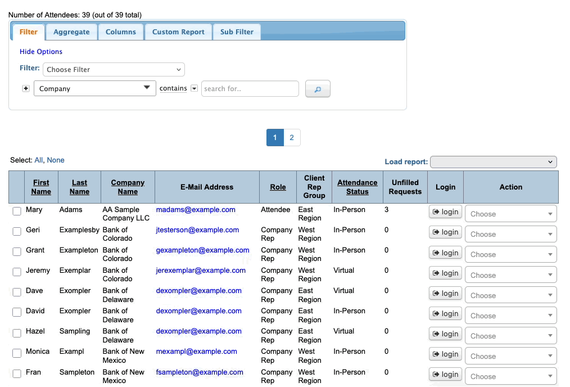Screen dimensions: 570x387
Task: Click the Hide Options link
Action: [x=41, y=52]
